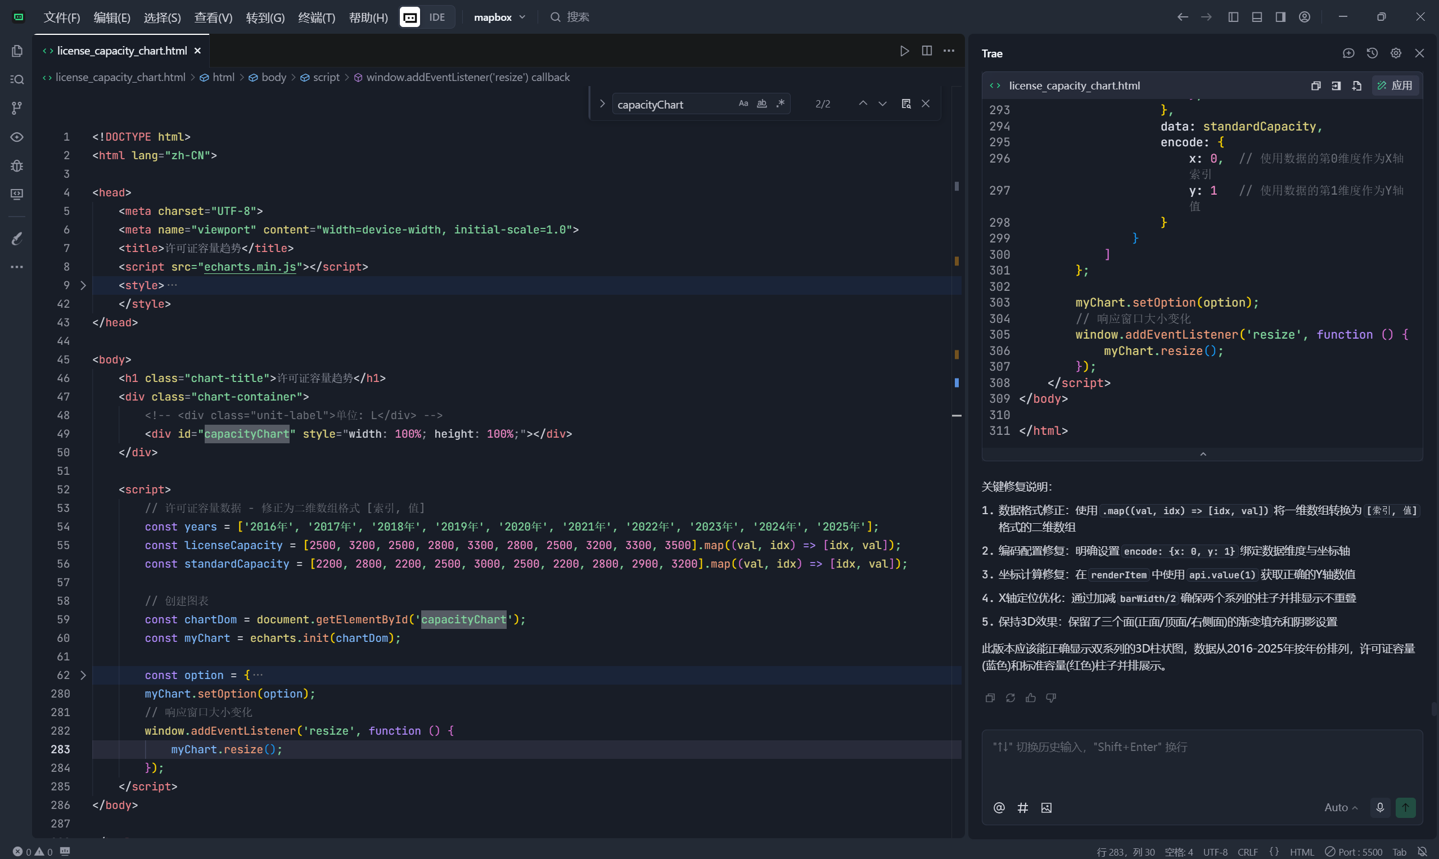The width and height of the screenshot is (1439, 859).
Task: Add a # context reference
Action: 1022,807
